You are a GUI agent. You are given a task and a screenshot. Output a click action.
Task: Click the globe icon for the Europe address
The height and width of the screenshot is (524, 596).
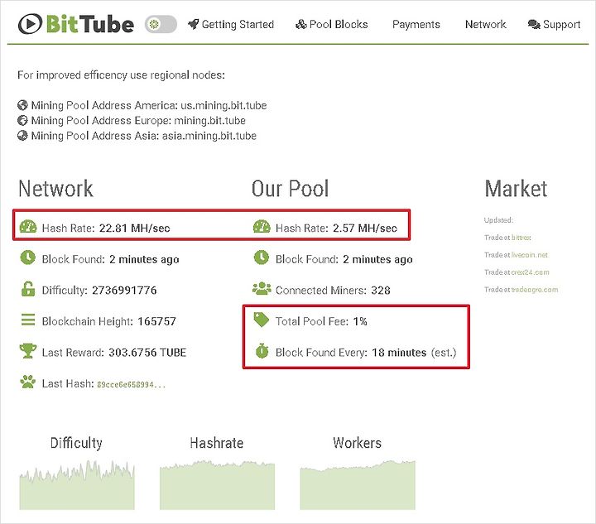pyautogui.click(x=23, y=121)
